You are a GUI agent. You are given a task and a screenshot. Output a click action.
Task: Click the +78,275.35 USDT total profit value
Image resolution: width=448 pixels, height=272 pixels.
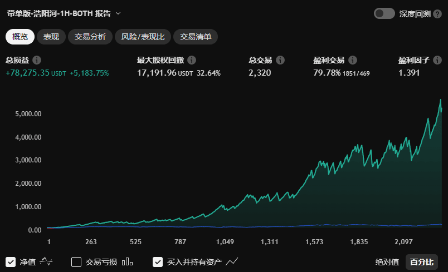click(36, 73)
